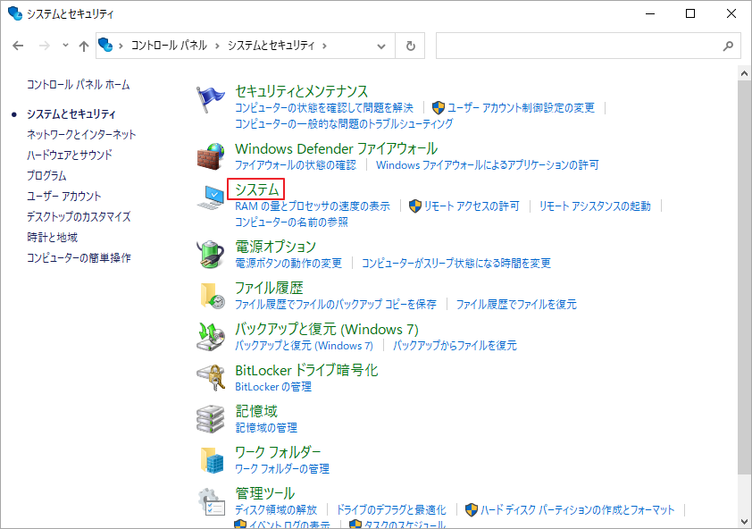Select ハードウェアとサウンド in the sidebar

pos(70,155)
